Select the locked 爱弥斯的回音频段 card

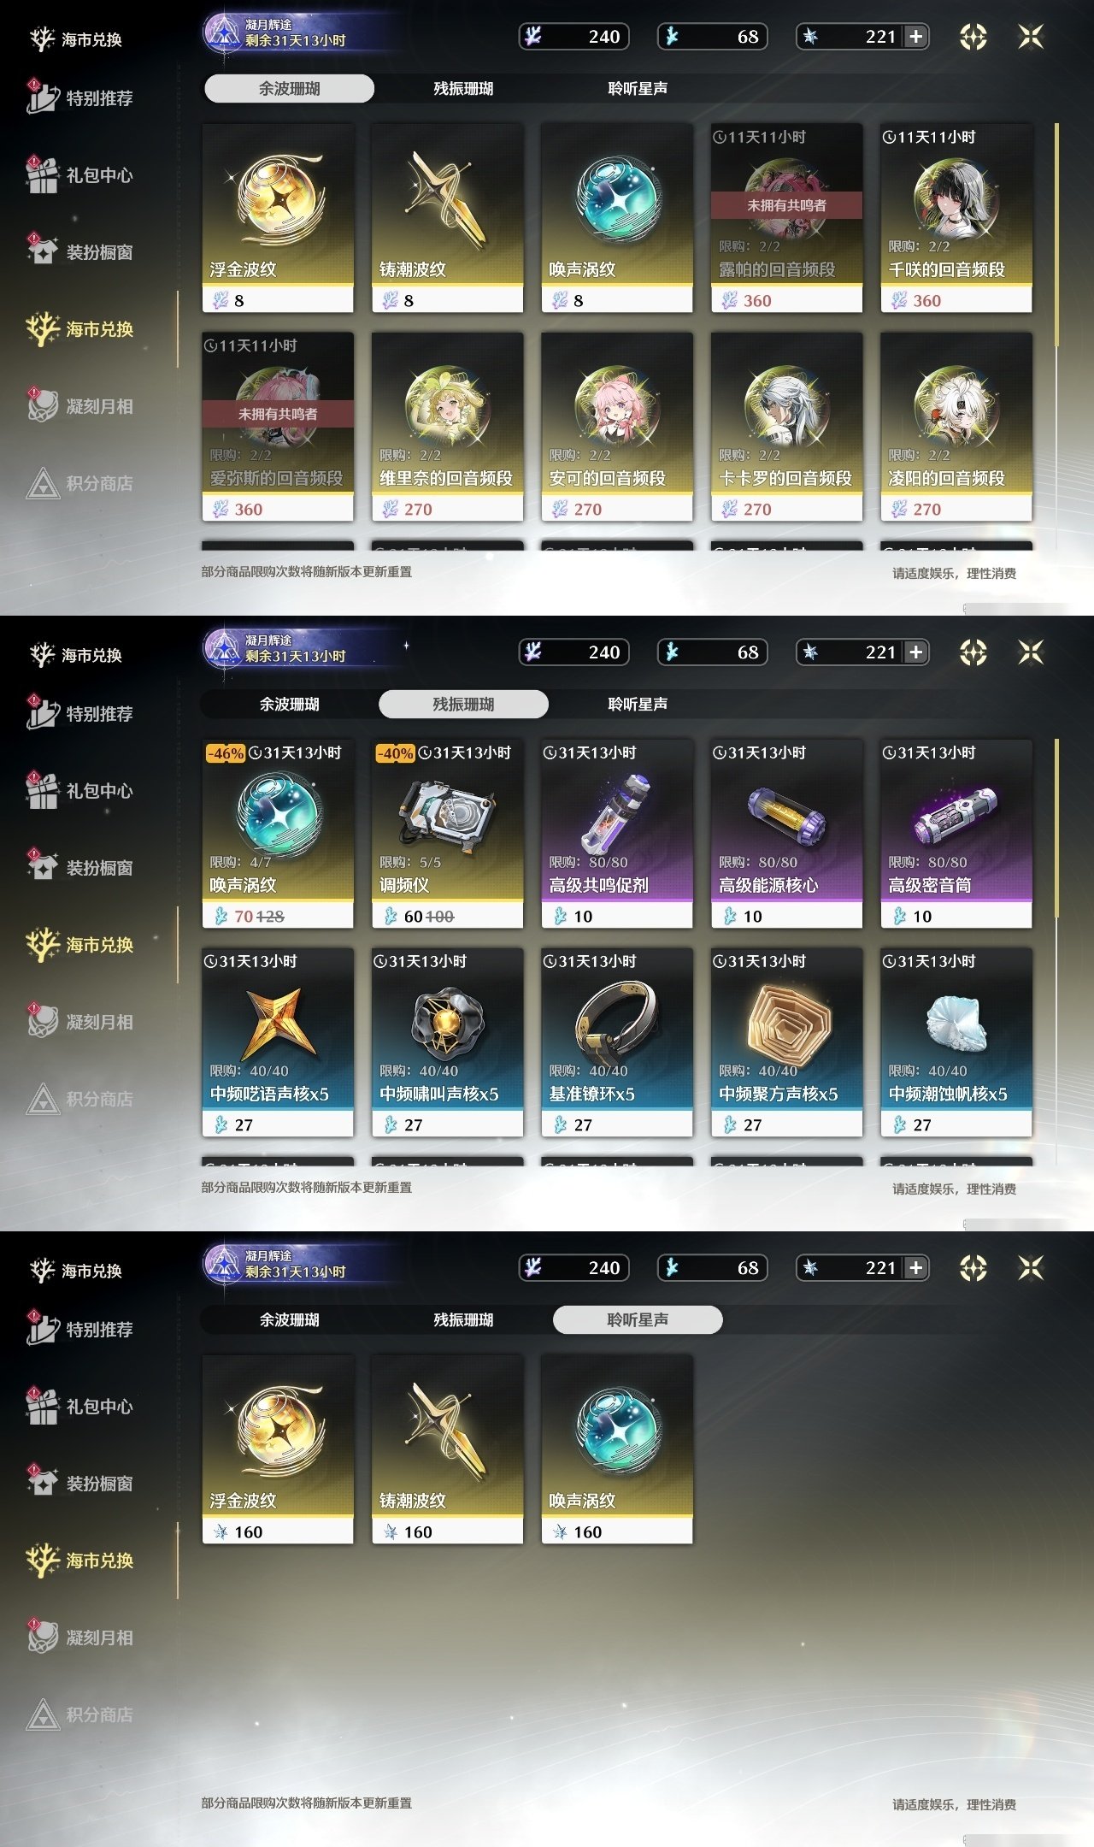pyautogui.click(x=278, y=427)
